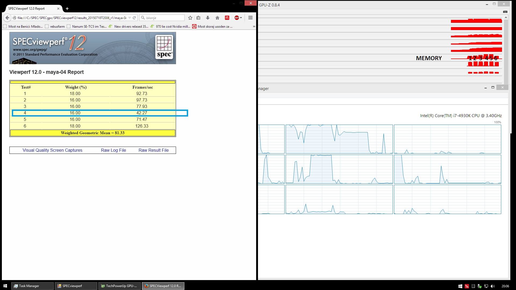Bookmark this page with the star icon
This screenshot has width=516, height=290.
(190, 18)
